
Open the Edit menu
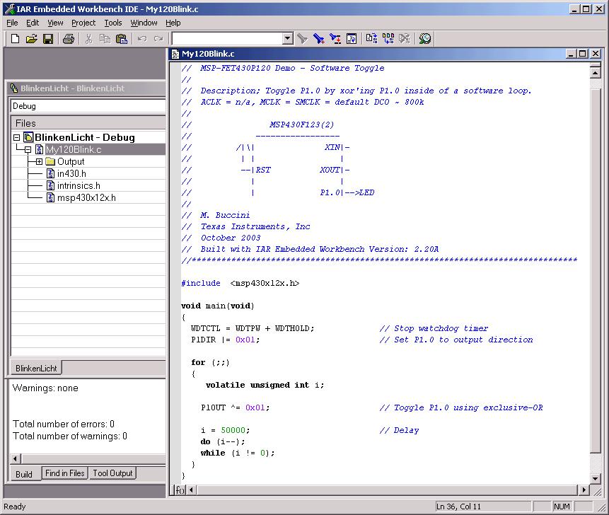[33, 23]
